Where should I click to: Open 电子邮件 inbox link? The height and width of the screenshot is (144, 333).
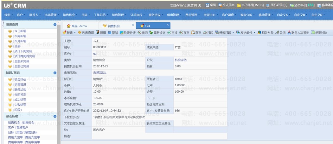[250, 5]
